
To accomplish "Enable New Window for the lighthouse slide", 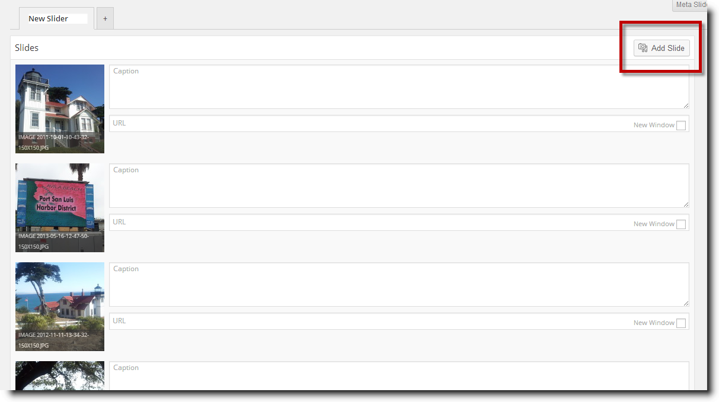I will (681, 126).
